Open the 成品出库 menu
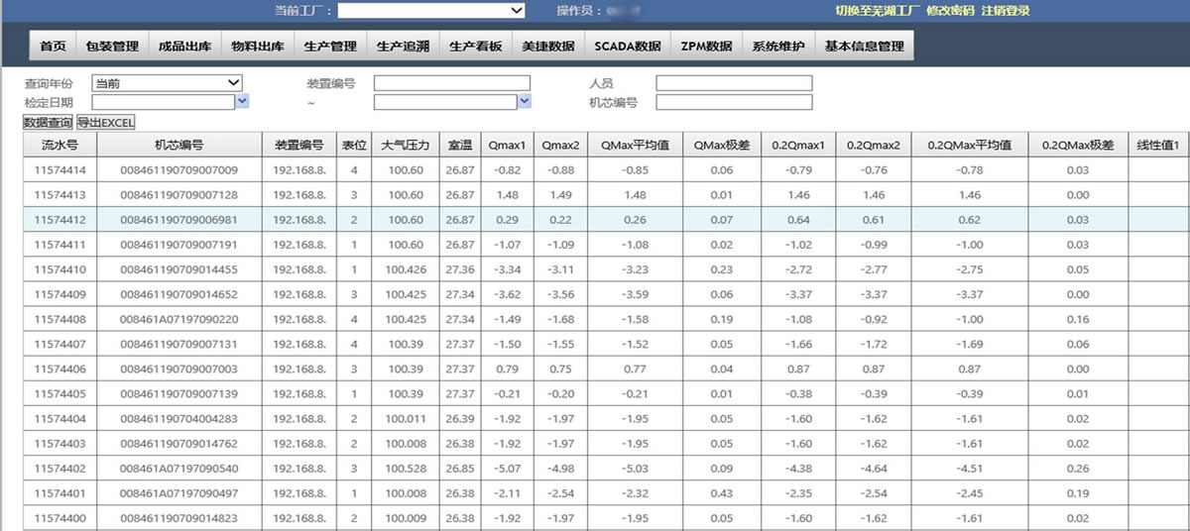1190x531 pixels. point(184,46)
